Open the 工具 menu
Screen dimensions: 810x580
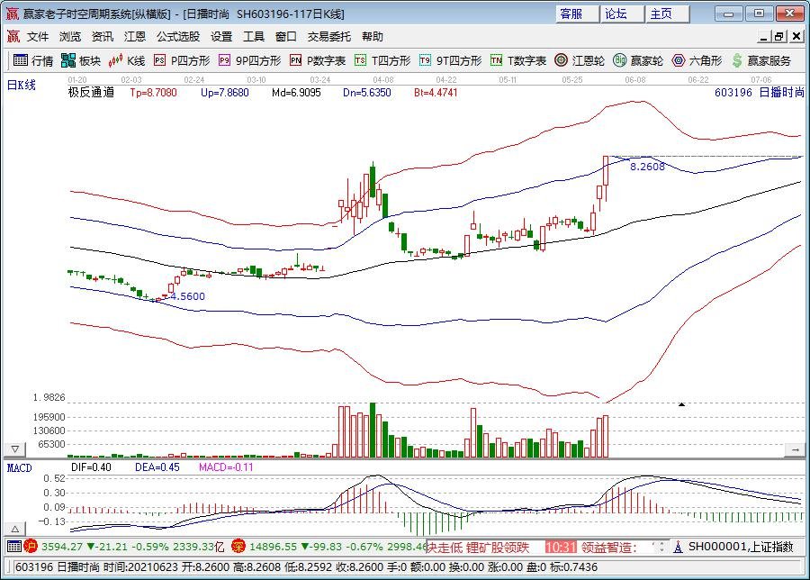pos(253,36)
